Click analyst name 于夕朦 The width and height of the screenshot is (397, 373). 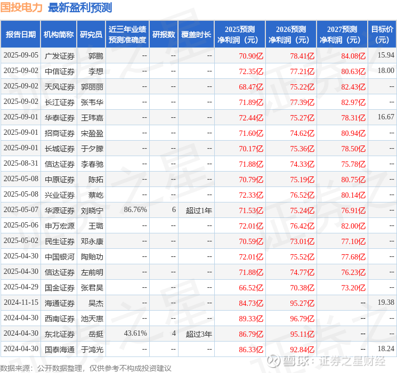(x=92, y=149)
